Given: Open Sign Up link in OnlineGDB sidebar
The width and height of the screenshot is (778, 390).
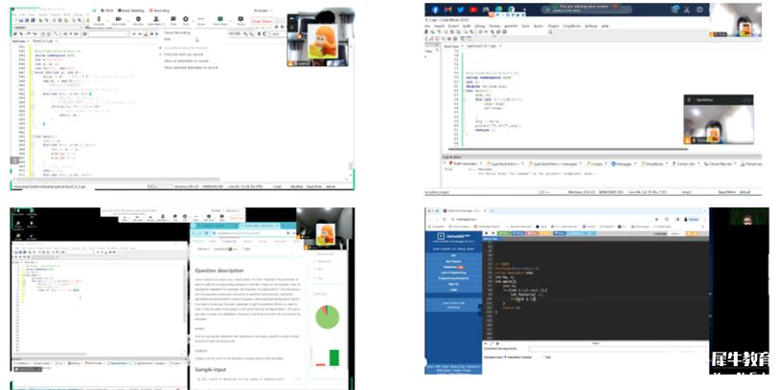Looking at the screenshot, I should click(453, 284).
